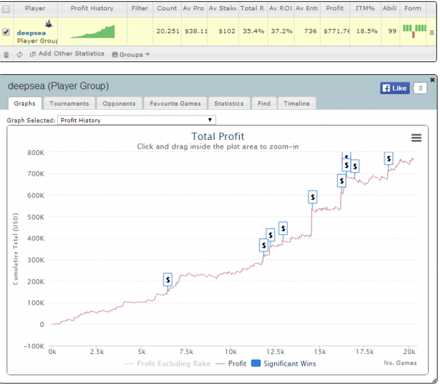Click the trash delete icon
The width and height of the screenshot is (440, 386).
6,55
